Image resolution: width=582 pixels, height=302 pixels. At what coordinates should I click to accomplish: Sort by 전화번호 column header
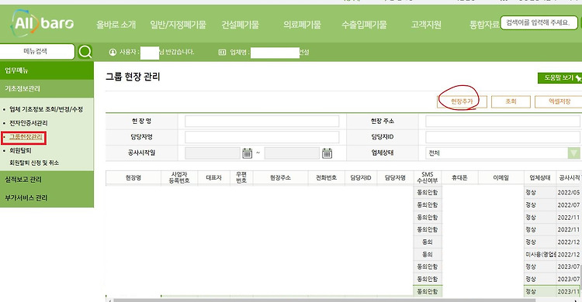(326, 178)
